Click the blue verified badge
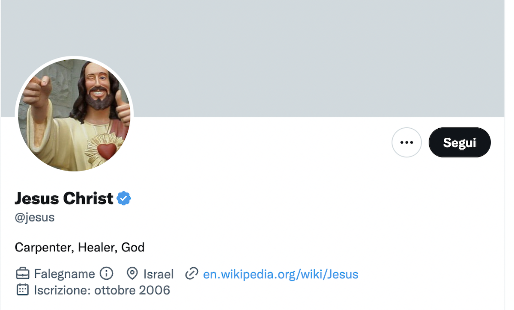 point(124,198)
